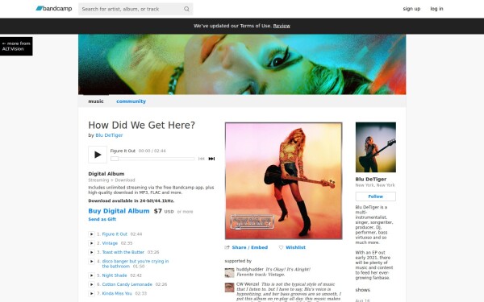Click the 'shows' heading in sidebar

(x=362, y=290)
